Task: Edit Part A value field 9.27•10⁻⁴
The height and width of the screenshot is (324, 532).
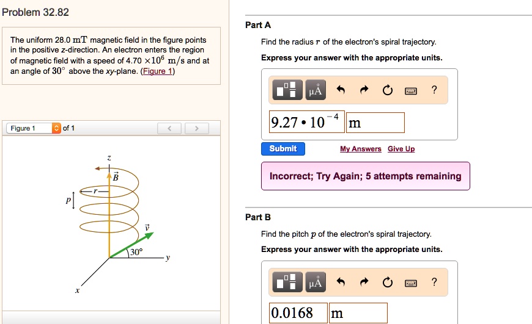Action: pyautogui.click(x=307, y=122)
